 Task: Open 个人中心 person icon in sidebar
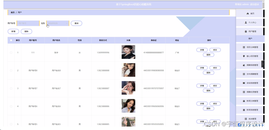(x=246, y=23)
